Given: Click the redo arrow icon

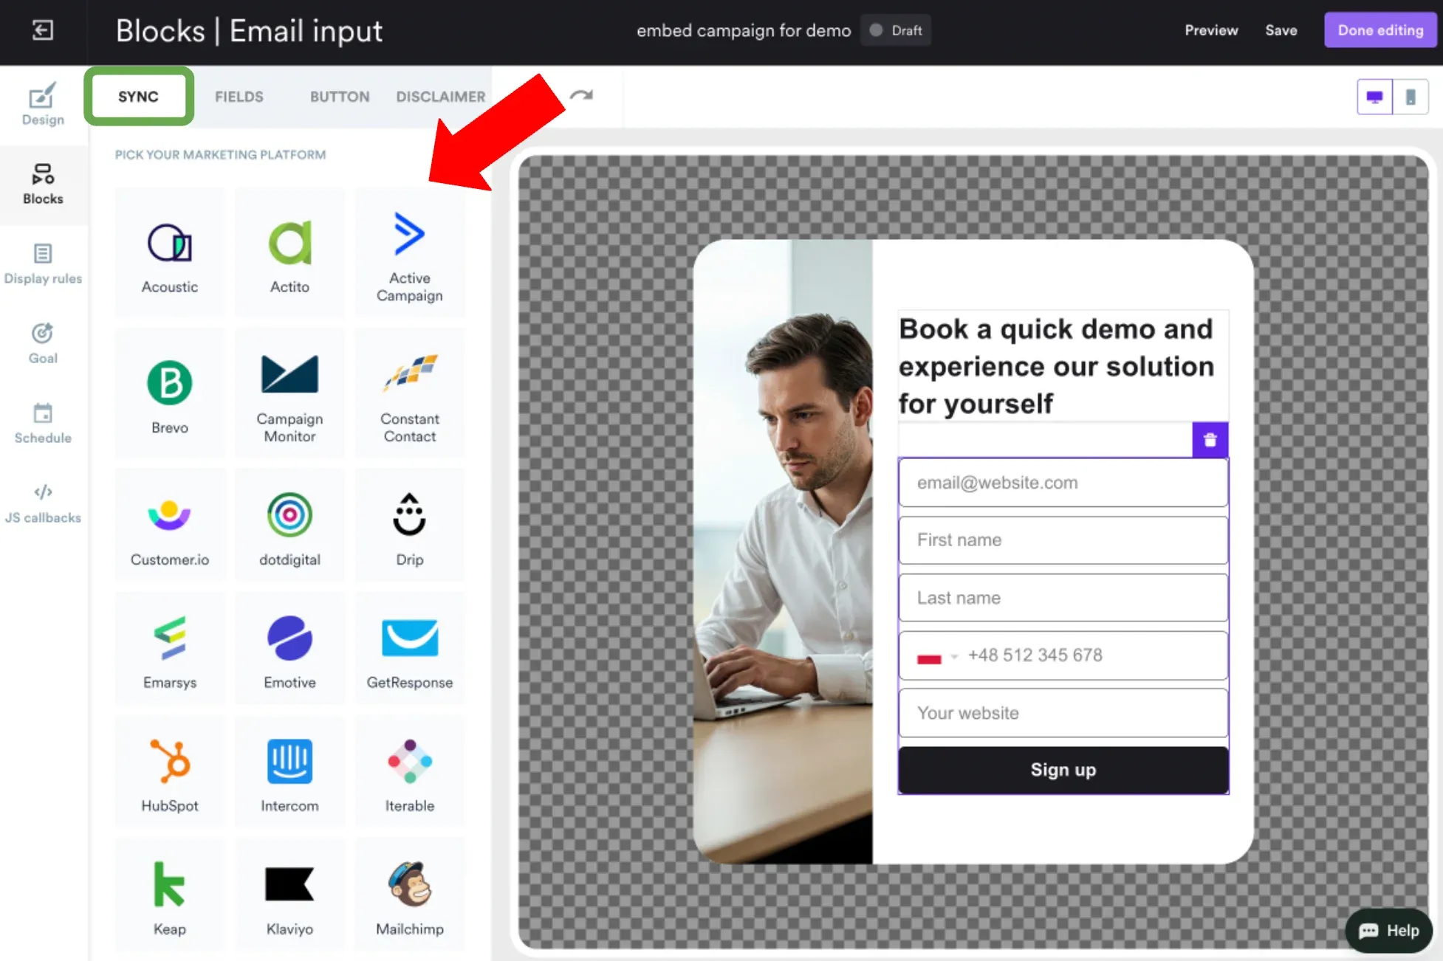Looking at the screenshot, I should [582, 95].
